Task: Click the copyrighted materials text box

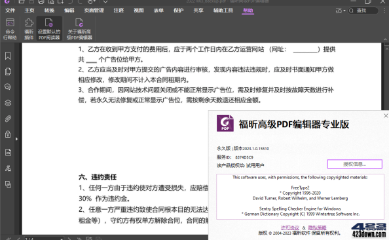Action: pyautogui.click(x=300, y=197)
